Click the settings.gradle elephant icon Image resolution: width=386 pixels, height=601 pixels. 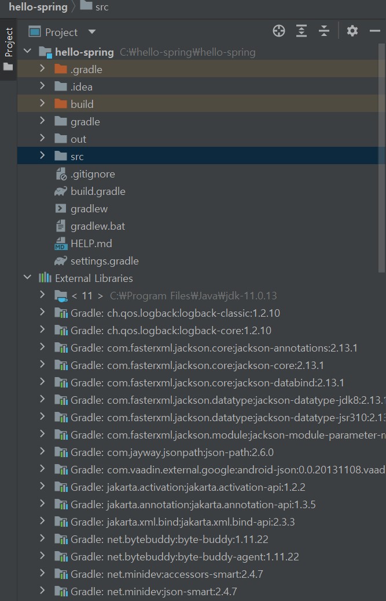point(61,260)
